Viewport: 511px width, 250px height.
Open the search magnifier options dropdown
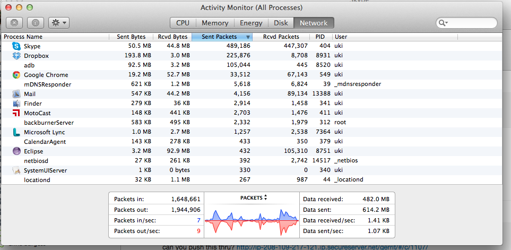coord(443,23)
